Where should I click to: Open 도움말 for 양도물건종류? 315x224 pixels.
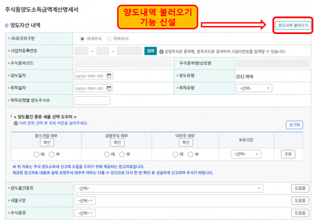coord(298,188)
